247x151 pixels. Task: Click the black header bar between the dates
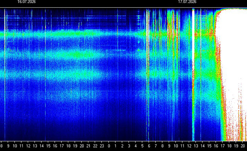tap(107, 3)
